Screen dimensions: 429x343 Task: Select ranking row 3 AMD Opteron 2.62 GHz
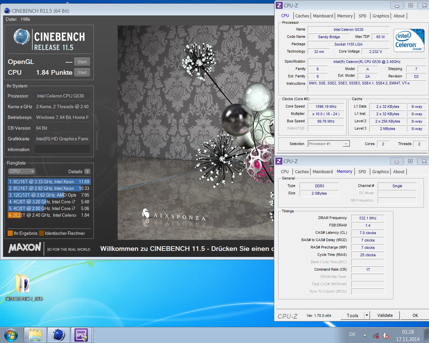point(49,195)
